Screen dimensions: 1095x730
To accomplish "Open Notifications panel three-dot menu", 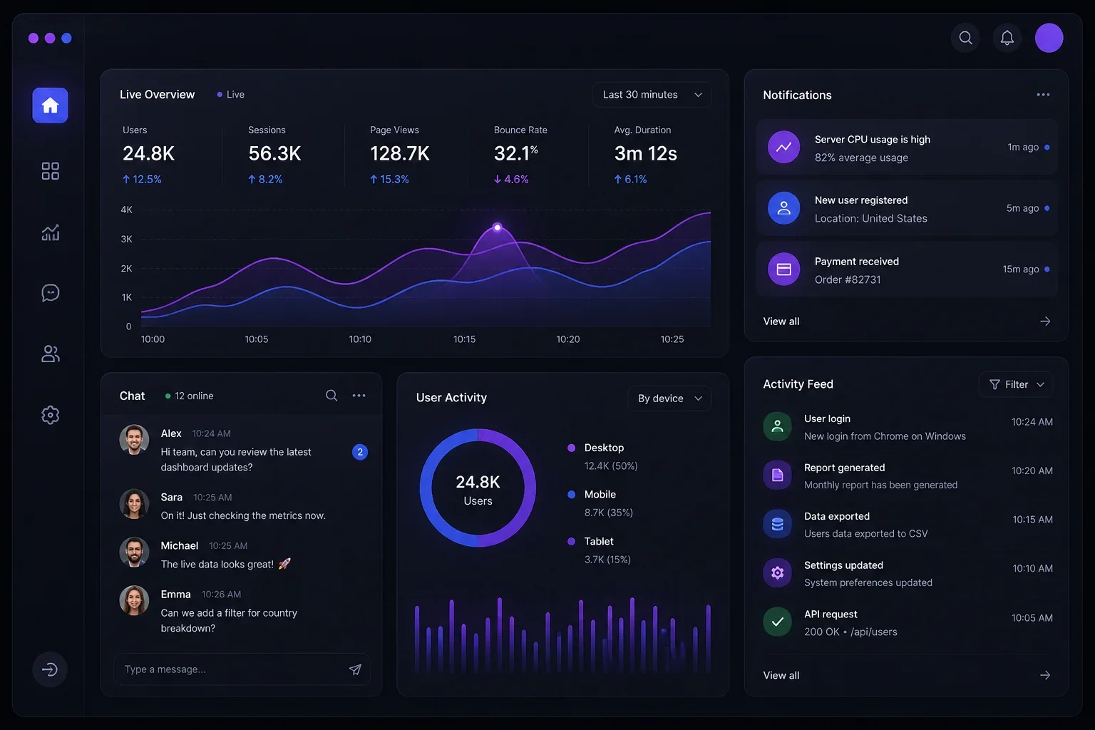I will 1043,95.
